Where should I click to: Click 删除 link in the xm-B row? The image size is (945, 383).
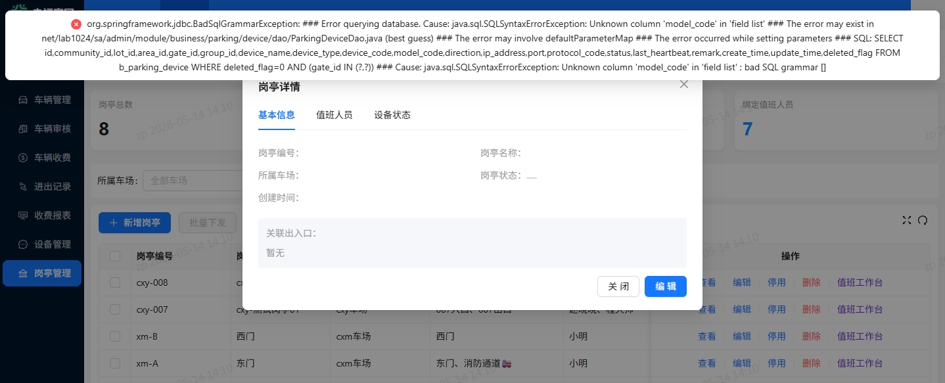click(812, 336)
